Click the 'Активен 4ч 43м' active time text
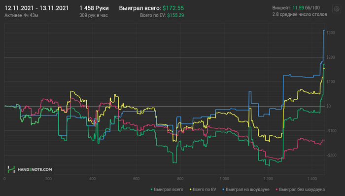345x196 pixels. pyautogui.click(x=21, y=15)
